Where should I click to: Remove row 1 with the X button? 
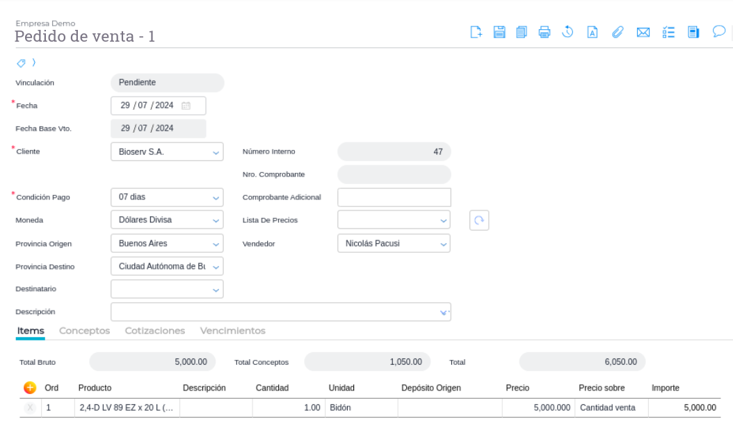30,408
